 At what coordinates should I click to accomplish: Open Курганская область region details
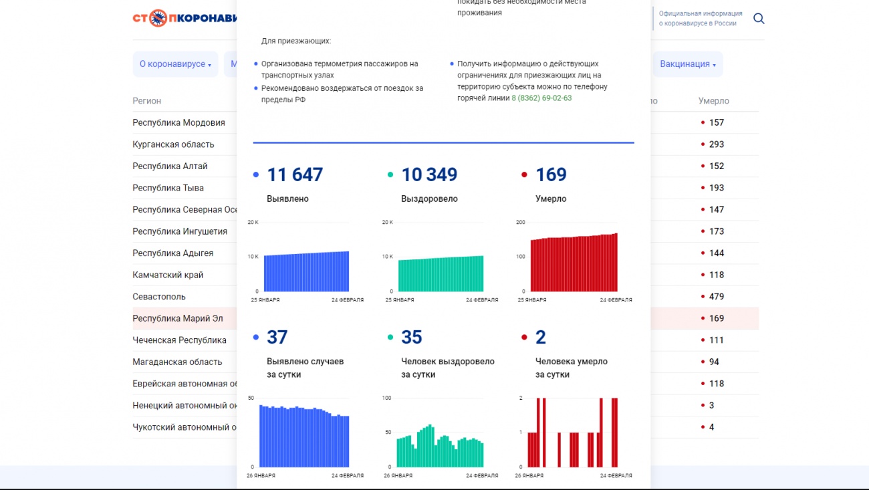(x=173, y=144)
